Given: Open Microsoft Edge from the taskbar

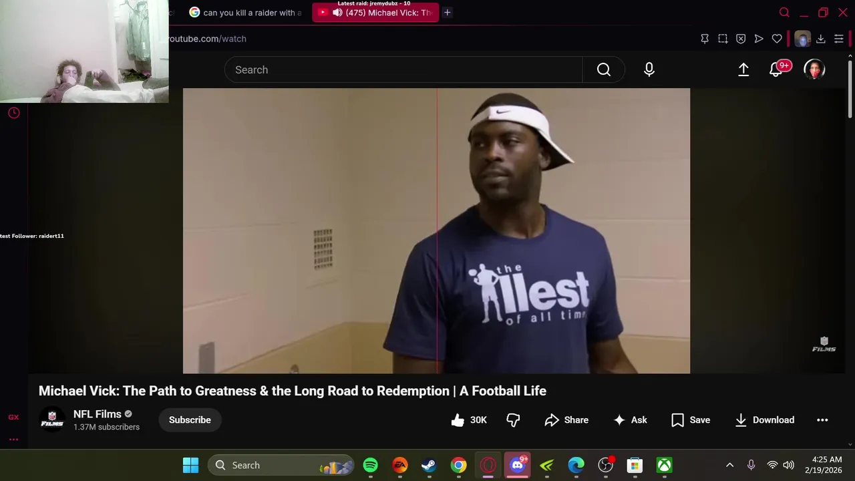Looking at the screenshot, I should coord(576,465).
